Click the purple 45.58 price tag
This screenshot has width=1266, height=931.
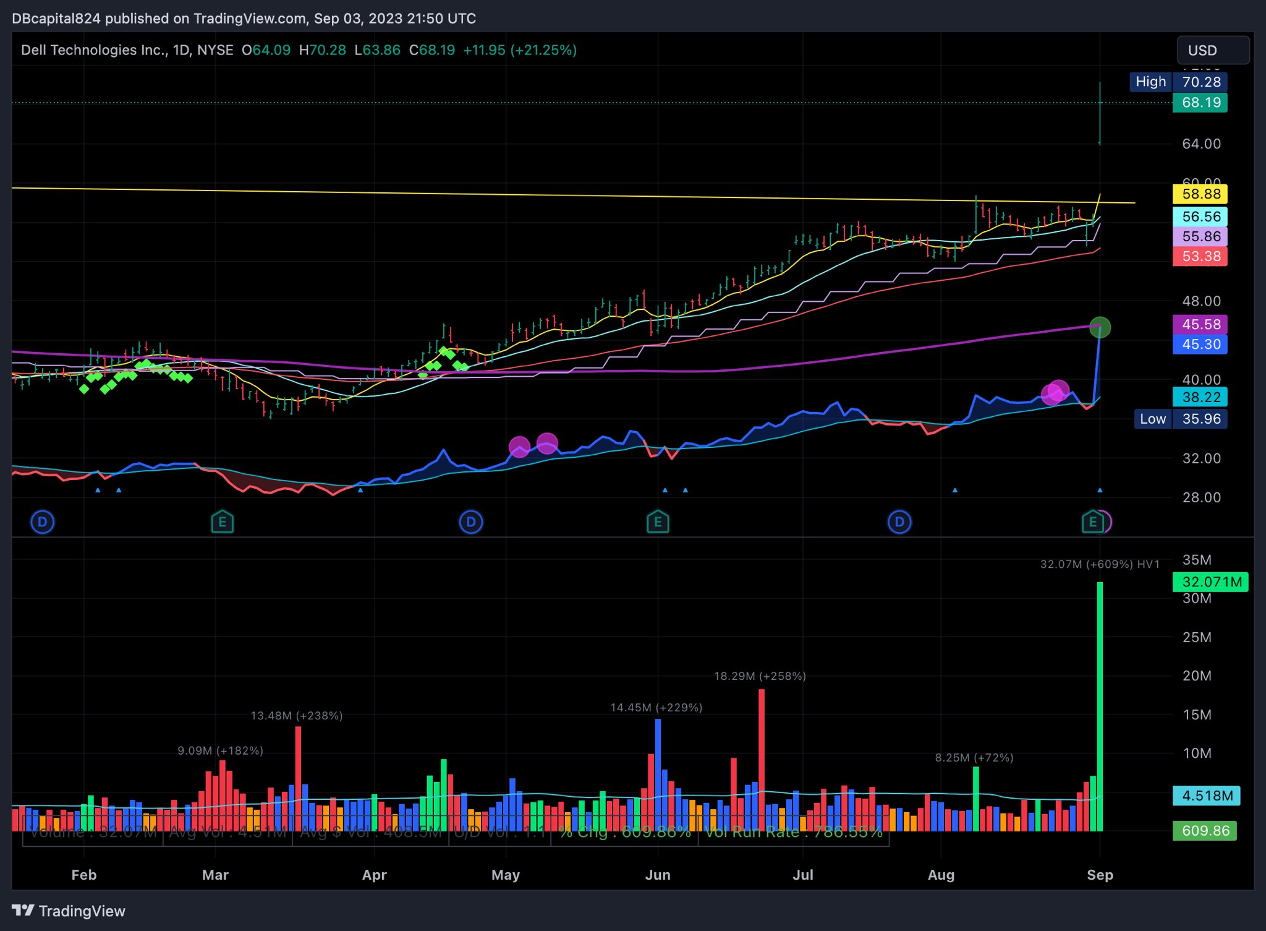[x=1200, y=324]
